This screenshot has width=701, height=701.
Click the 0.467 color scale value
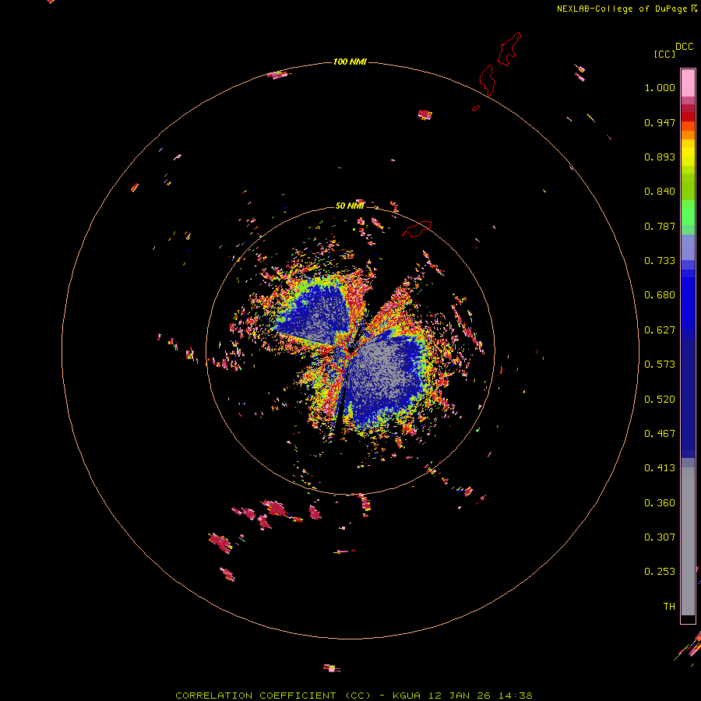point(660,434)
